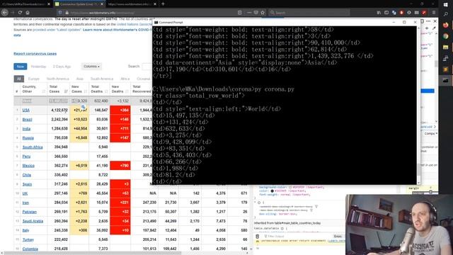This screenshot has width=453, height=255.
Task: Open a new browser tab with plus
Action: [x=163, y=4]
